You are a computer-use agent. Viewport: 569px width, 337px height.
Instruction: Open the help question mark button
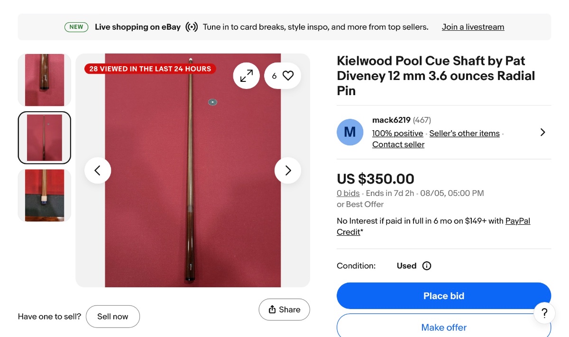coord(544,313)
